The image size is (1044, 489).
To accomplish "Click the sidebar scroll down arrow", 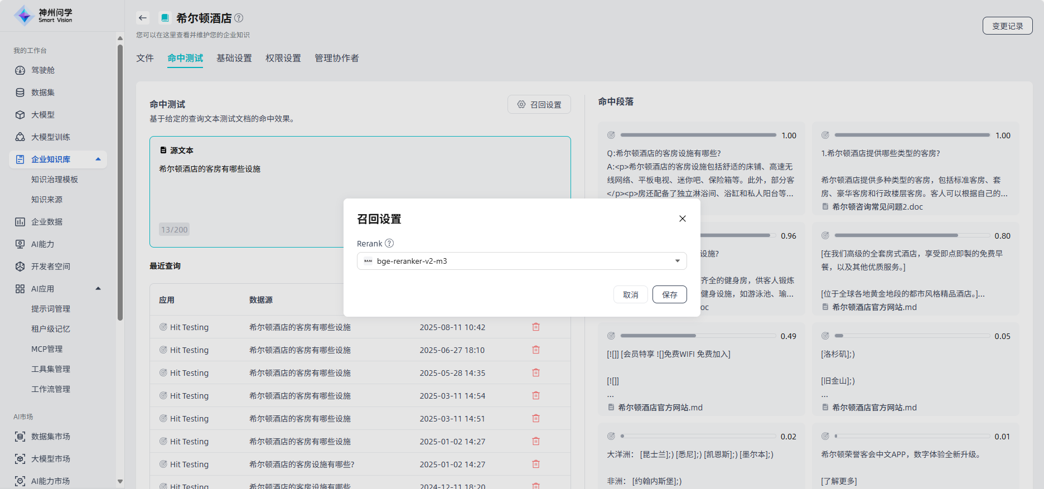I will (120, 481).
